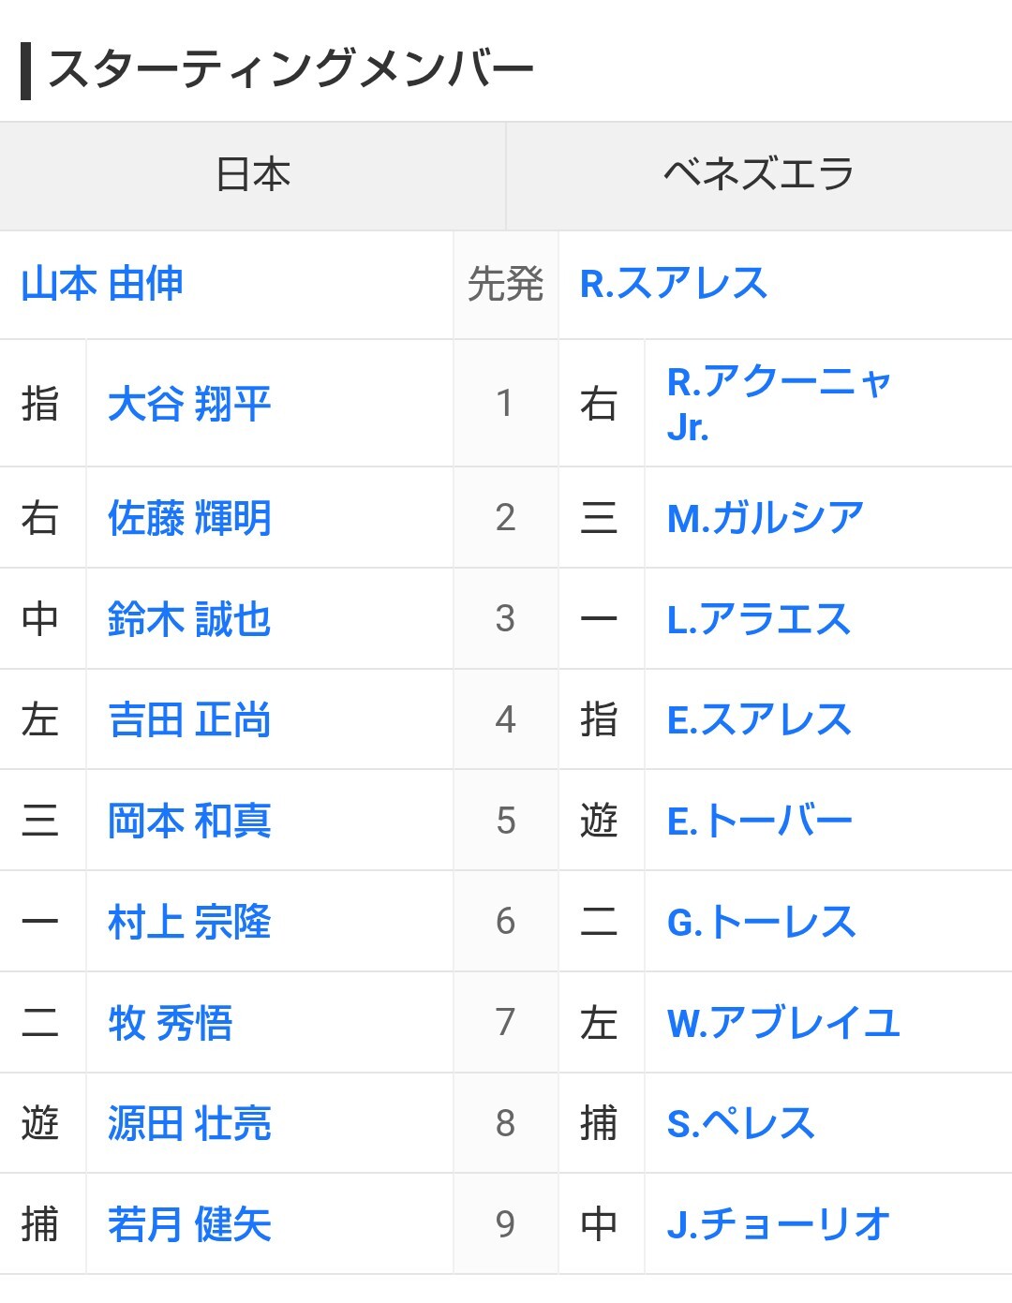The image size is (1012, 1303).
Task: Open 源田 壮亮 player profile
Action: pyautogui.click(x=189, y=1123)
